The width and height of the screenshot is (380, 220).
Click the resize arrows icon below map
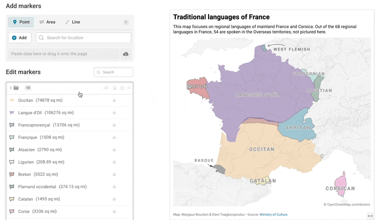pyautogui.click(x=370, y=216)
